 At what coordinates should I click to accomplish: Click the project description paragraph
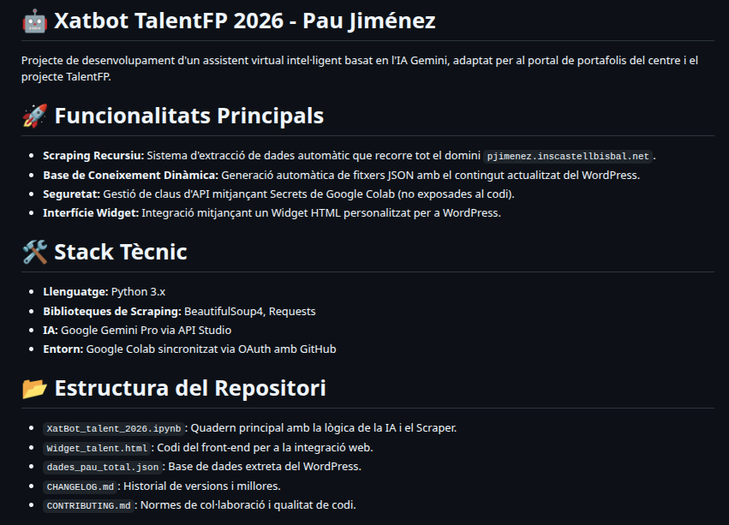tap(360, 69)
